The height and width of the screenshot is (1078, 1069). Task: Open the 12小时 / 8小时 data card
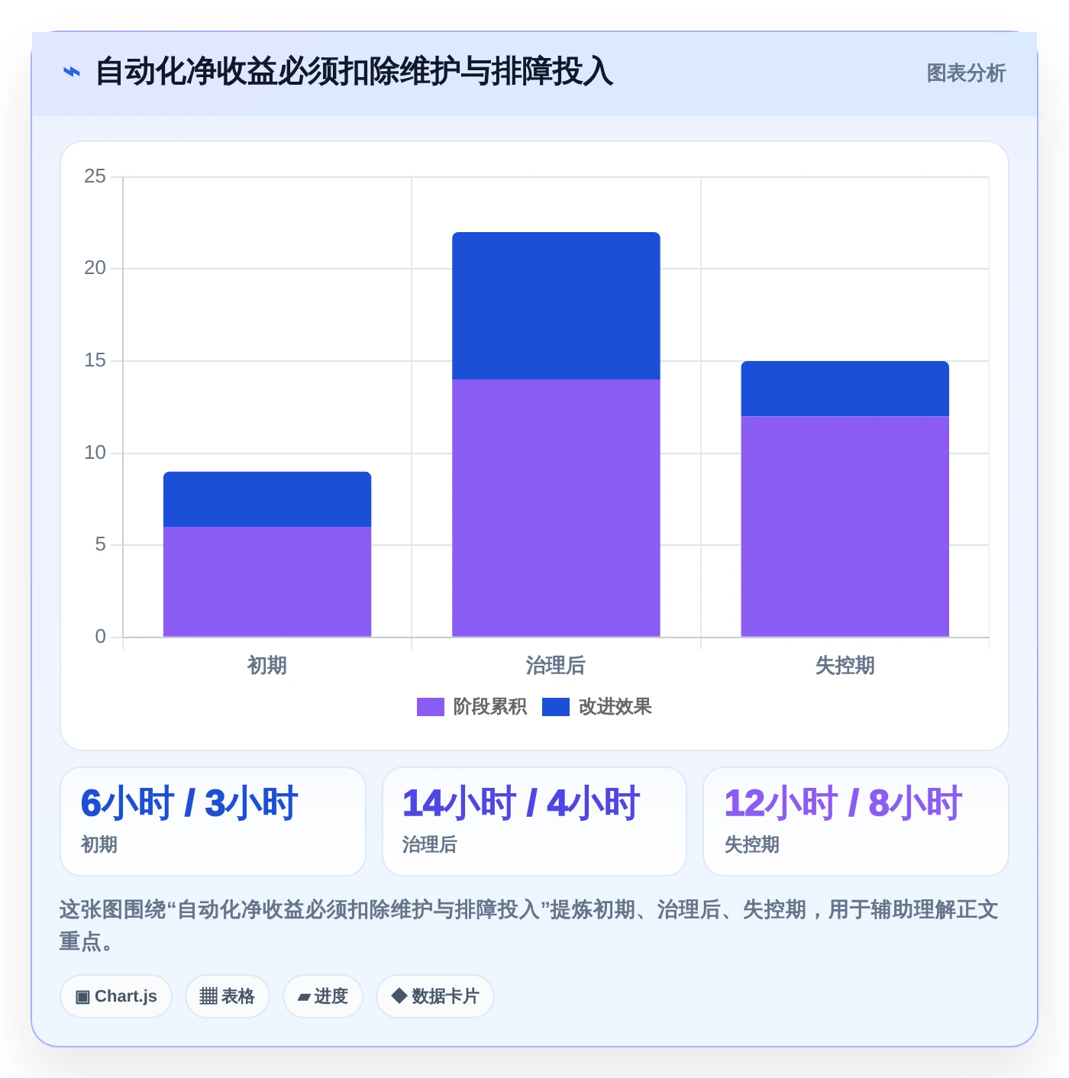tap(856, 821)
